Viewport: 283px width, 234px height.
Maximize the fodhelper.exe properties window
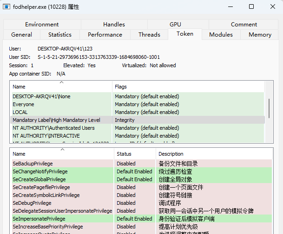coord(251,7)
